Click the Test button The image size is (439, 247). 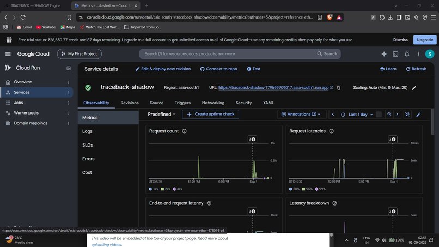click(x=254, y=69)
